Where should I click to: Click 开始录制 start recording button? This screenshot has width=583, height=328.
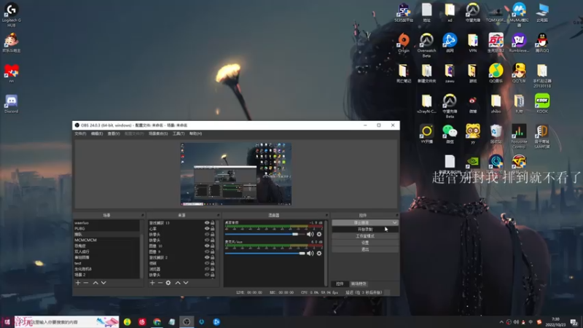pyautogui.click(x=365, y=230)
